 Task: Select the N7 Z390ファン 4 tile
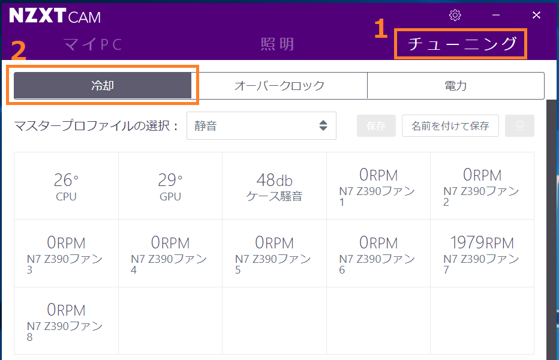tap(170, 253)
